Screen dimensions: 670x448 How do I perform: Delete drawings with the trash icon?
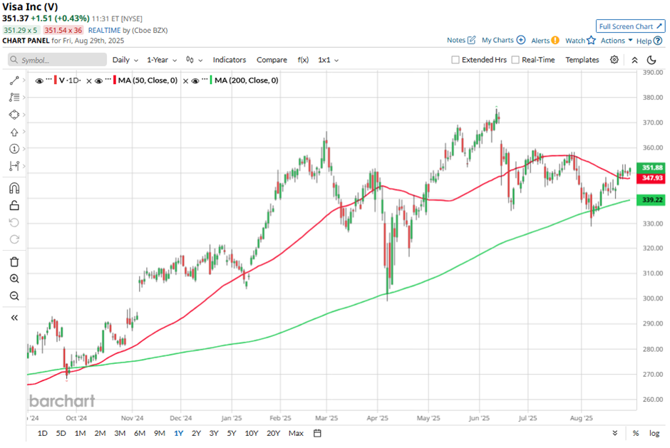click(14, 262)
